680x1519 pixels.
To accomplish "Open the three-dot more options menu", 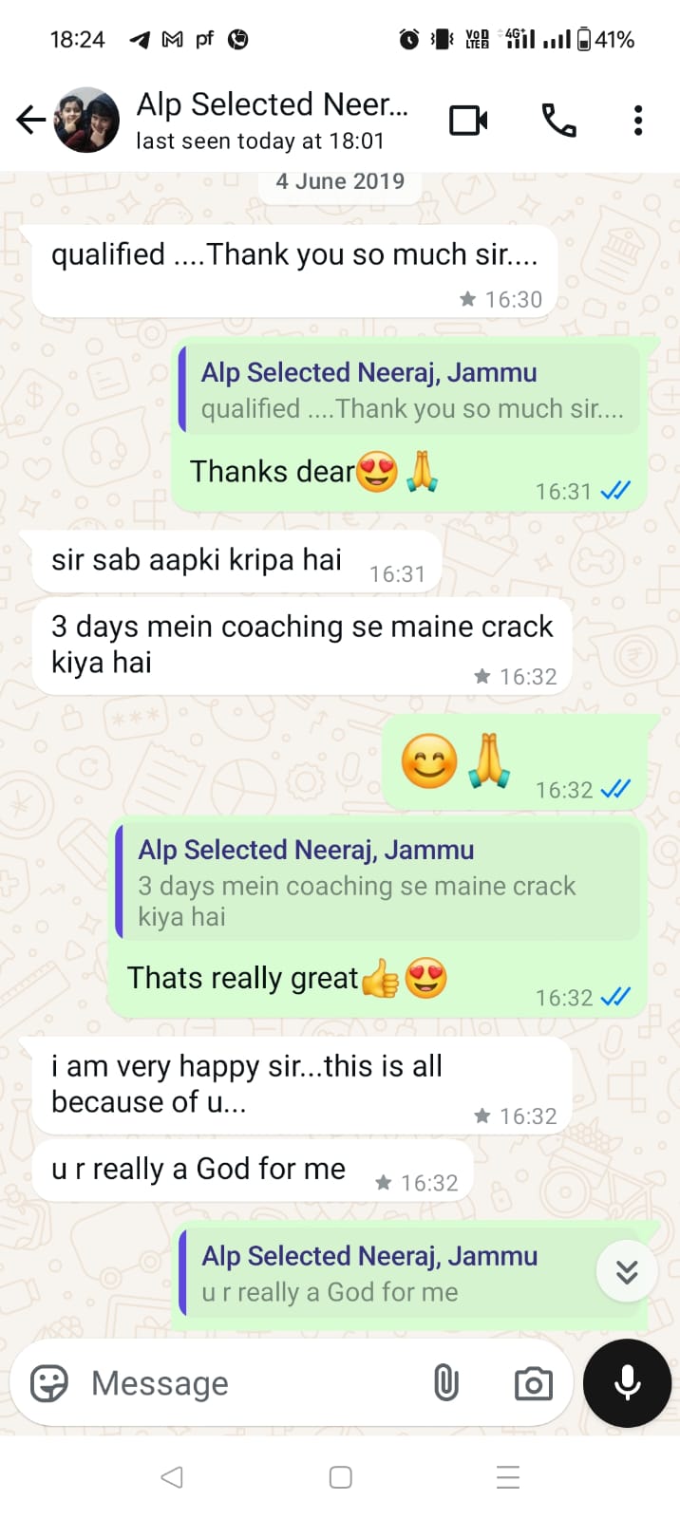I will coord(638,121).
